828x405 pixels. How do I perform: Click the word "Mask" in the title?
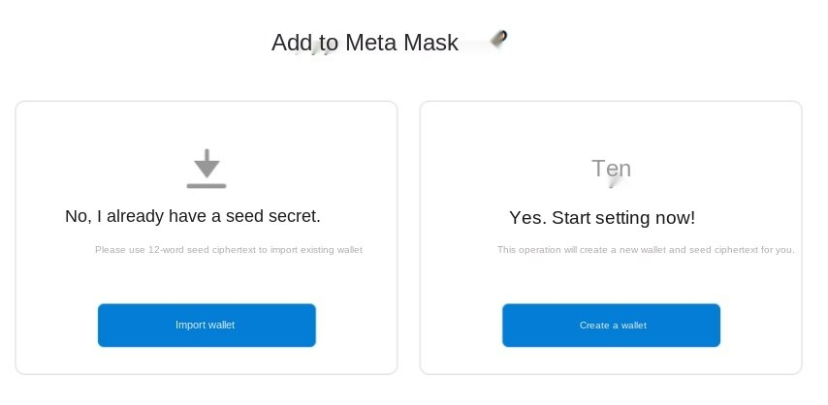[430, 43]
